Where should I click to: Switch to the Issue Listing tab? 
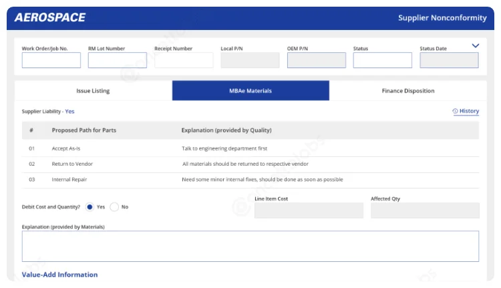tap(94, 91)
